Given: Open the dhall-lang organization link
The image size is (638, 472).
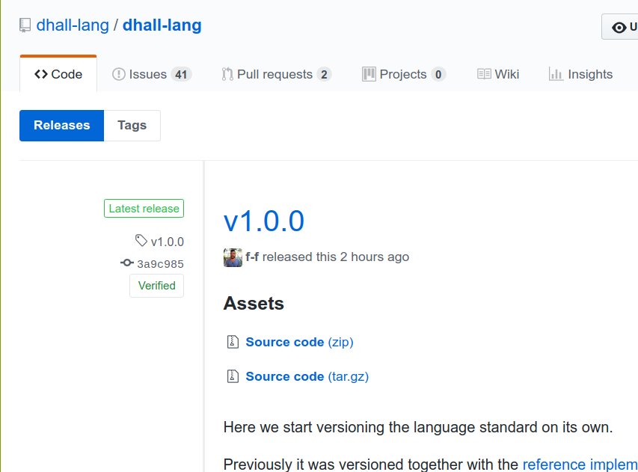Looking at the screenshot, I should pyautogui.click(x=73, y=25).
